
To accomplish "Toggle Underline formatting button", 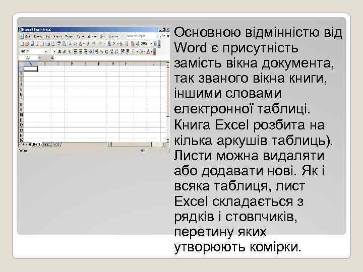I will coord(70,51).
